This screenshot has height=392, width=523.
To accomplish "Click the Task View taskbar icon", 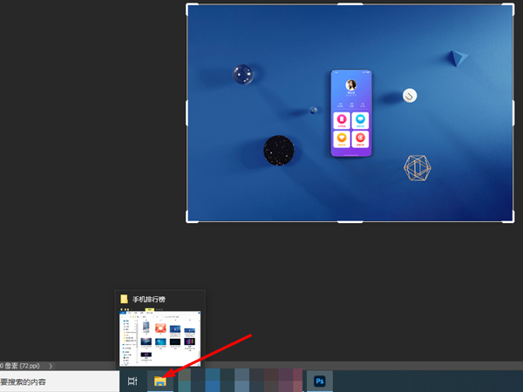I will coord(132,381).
